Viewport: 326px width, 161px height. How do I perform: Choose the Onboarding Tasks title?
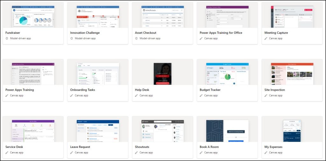point(82,90)
